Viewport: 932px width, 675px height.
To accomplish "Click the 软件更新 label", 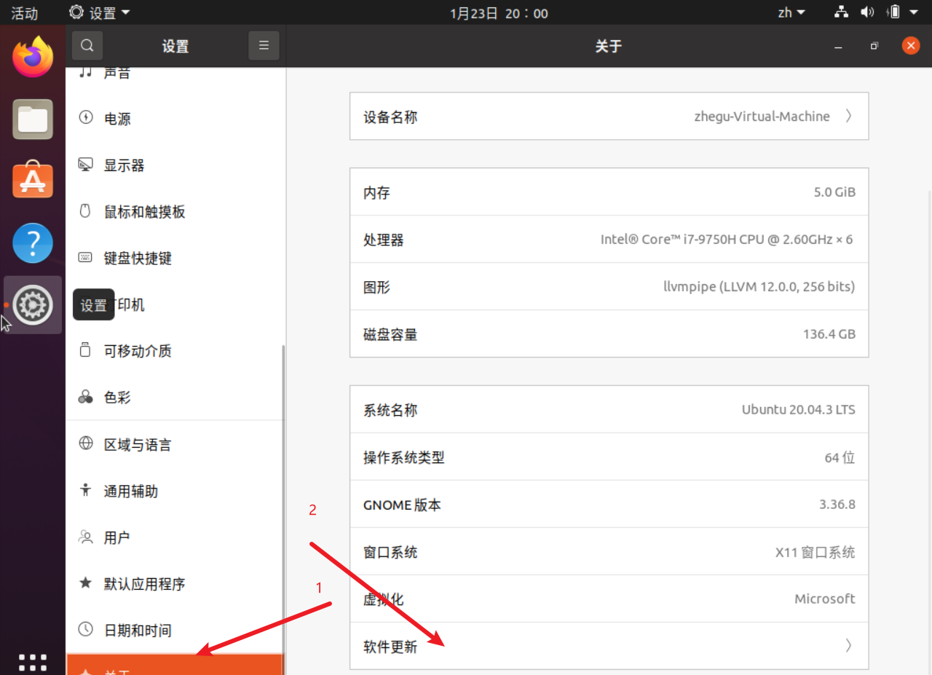I will (x=390, y=646).
